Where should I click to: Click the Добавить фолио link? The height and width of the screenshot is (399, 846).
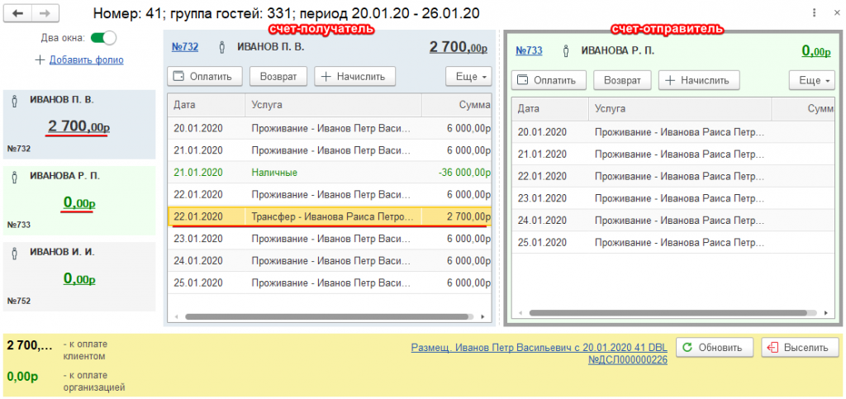[86, 59]
